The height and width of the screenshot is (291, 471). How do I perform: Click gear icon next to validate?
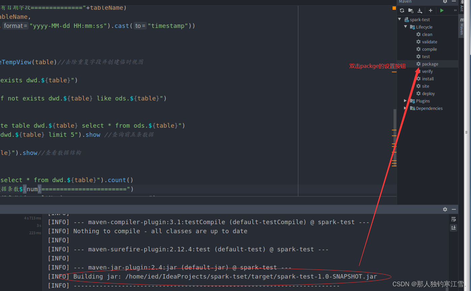418,42
